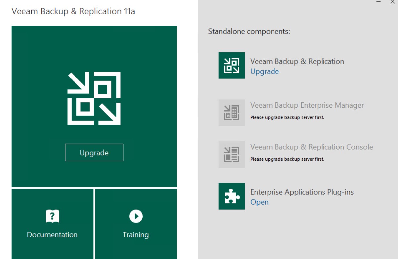Click the Enterprise Applications Plug-ins puzzle icon
Viewport: 398px width, 259px height.
[231, 196]
